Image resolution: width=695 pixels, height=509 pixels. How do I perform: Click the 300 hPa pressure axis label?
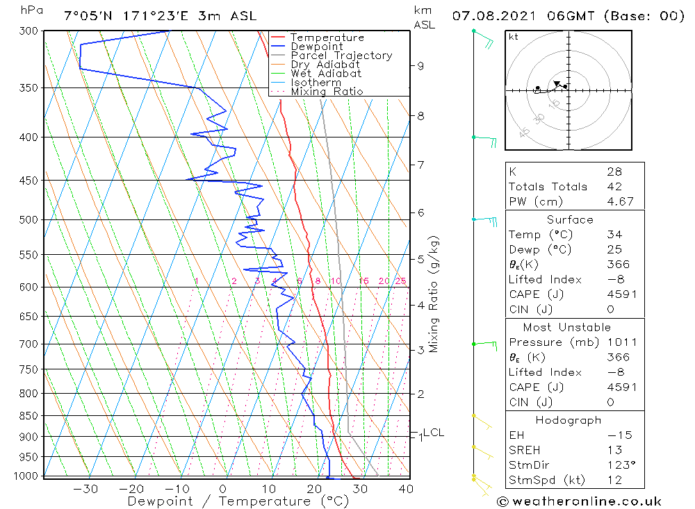[28, 31]
